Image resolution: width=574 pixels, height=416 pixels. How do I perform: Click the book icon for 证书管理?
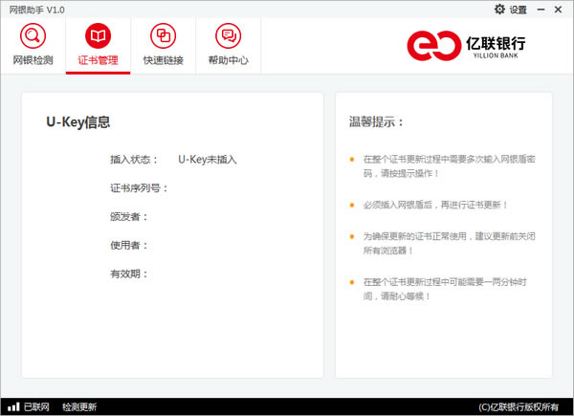(x=98, y=37)
